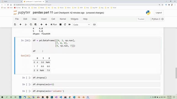Interrupt the kernel with stop icon
The width and height of the screenshot is (177, 99).
coord(61,24)
